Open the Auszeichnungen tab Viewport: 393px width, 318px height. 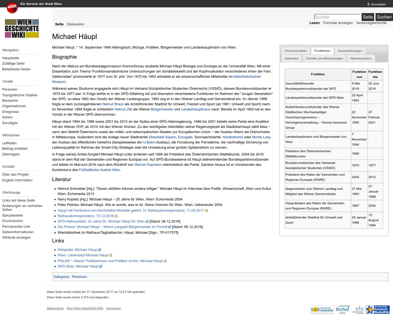(x=350, y=51)
